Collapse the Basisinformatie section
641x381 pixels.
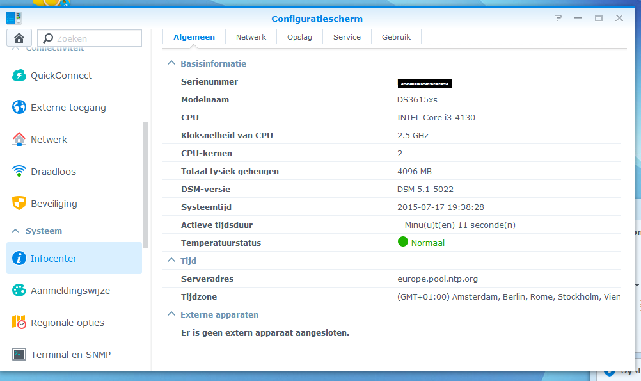[x=171, y=63]
